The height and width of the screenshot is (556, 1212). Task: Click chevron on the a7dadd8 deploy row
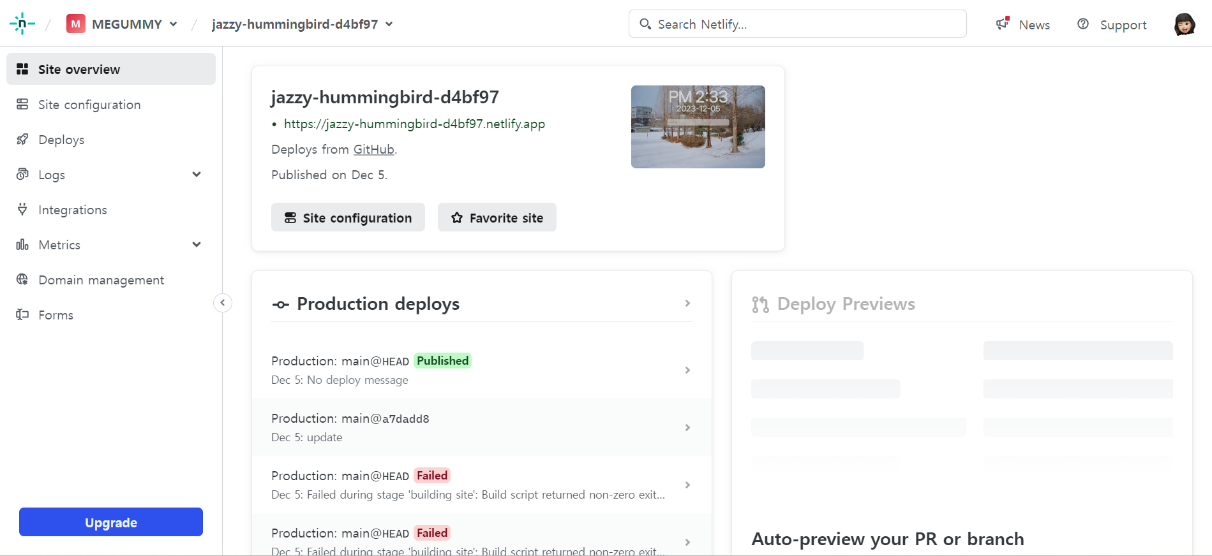pyautogui.click(x=687, y=427)
